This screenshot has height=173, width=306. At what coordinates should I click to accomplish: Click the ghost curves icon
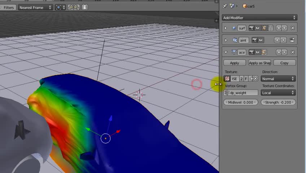tap(85, 8)
